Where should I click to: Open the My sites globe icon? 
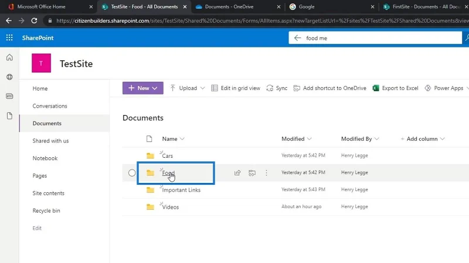click(x=9, y=77)
